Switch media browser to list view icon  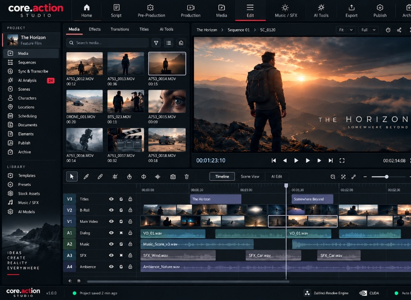point(169,43)
